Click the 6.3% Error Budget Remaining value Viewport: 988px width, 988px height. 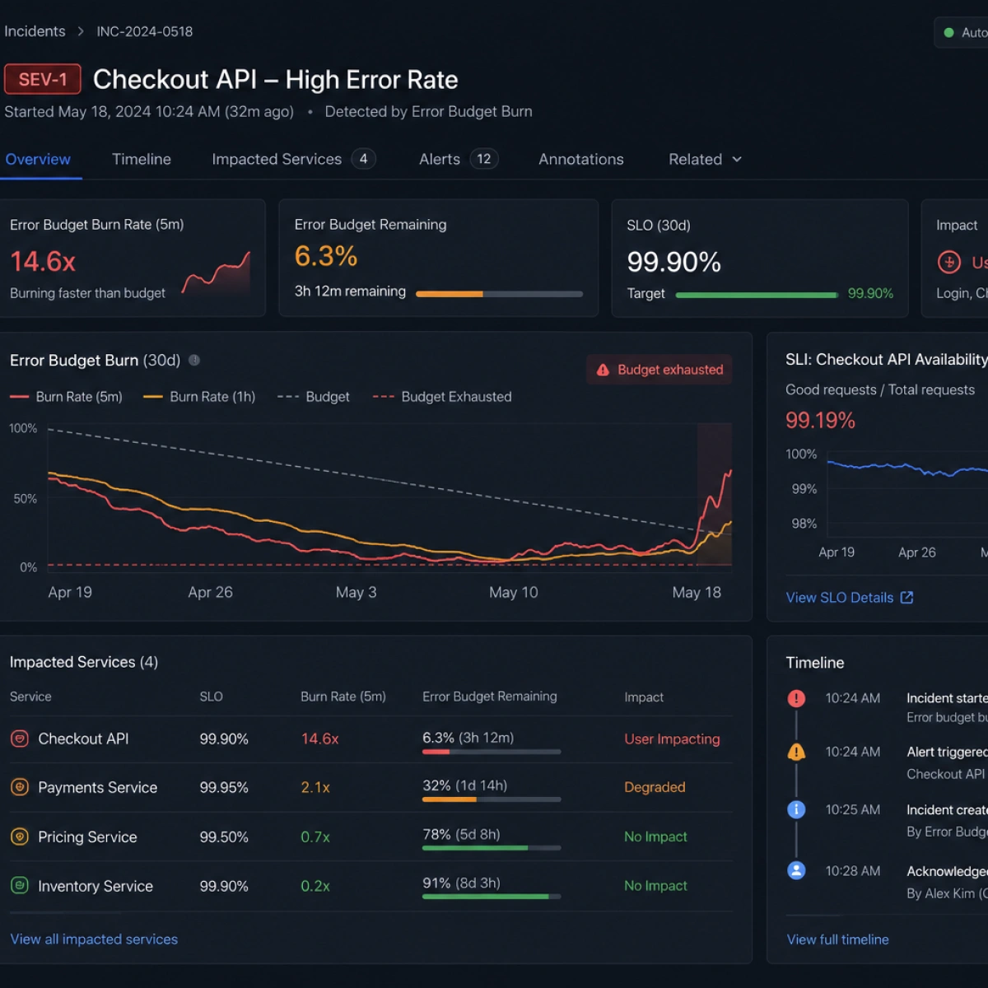326,256
